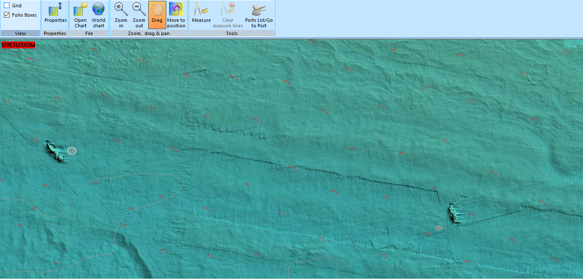Click the red OVERZOOM indicator
This screenshot has width=583, height=279.
(18, 44)
